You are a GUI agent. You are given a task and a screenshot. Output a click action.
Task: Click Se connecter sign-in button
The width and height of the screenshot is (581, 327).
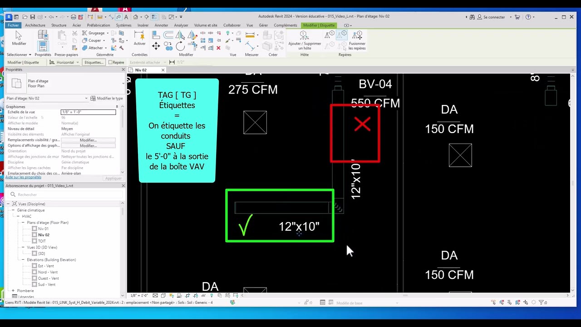[x=492, y=17]
